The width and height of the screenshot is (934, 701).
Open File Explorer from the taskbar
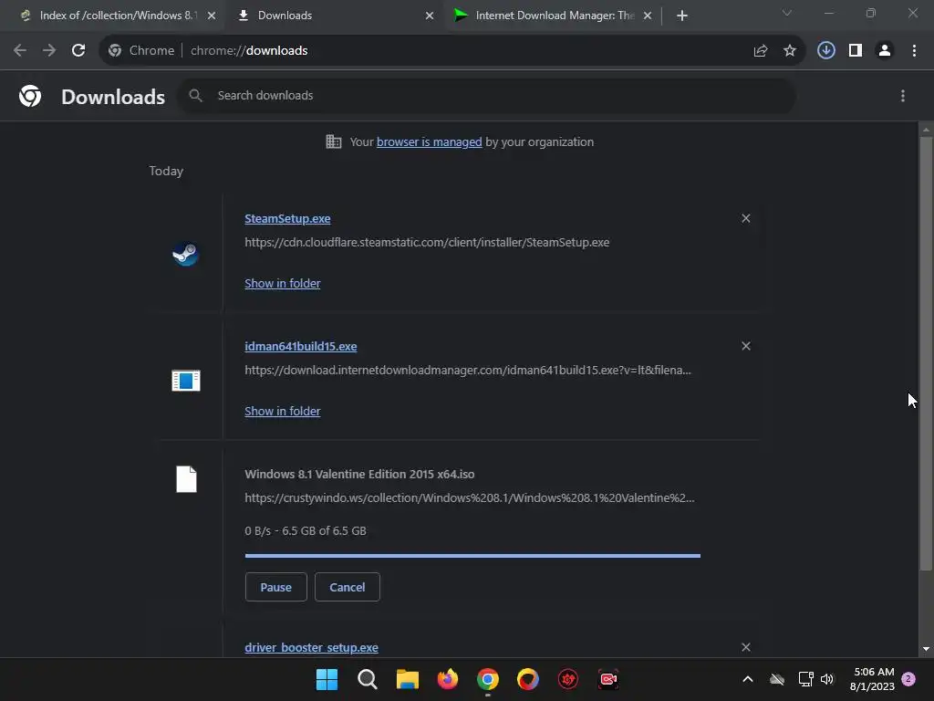click(x=408, y=679)
